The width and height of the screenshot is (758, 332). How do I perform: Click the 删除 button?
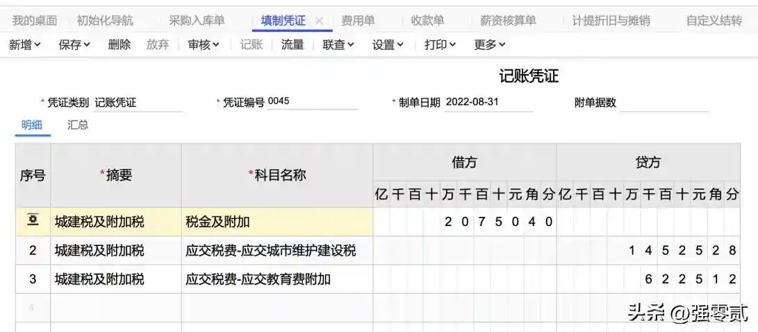tap(119, 44)
